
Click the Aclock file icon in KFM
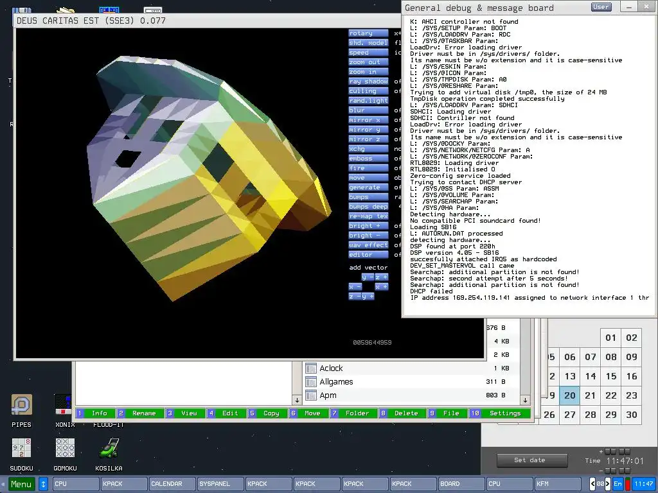pos(310,368)
